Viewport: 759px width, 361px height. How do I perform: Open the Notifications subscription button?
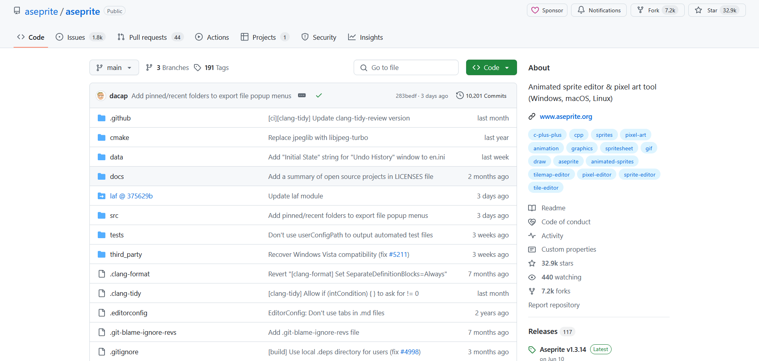pyautogui.click(x=598, y=10)
